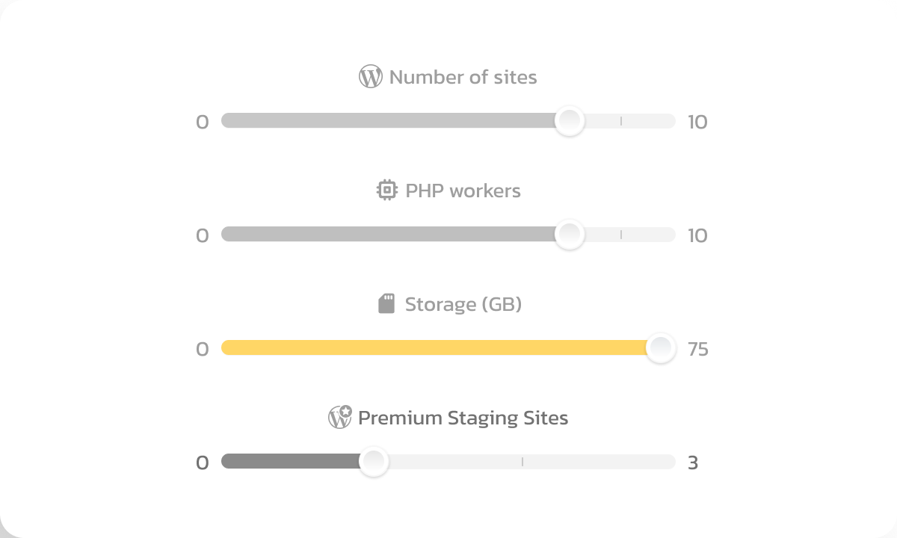Click the yellow filled Storage slider bar
This screenshot has height=538, width=897.
pos(434,348)
